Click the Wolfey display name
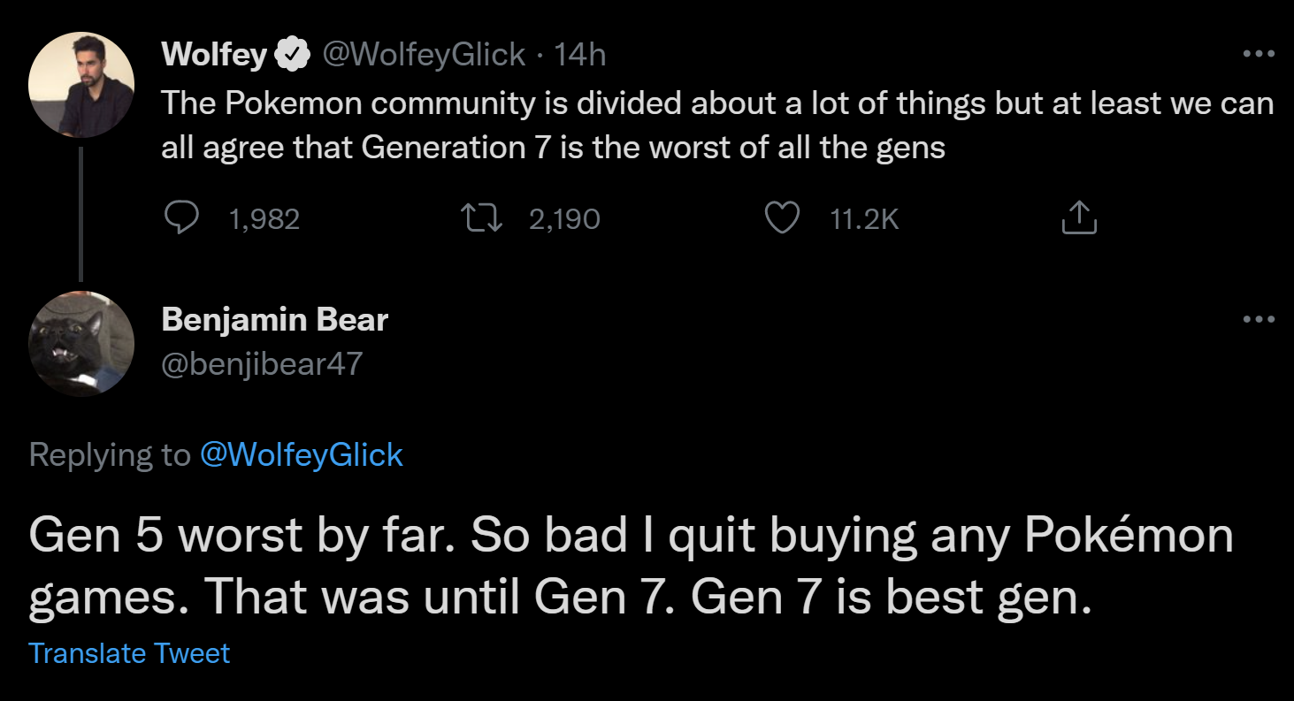Image resolution: width=1294 pixels, height=701 pixels. (x=214, y=55)
